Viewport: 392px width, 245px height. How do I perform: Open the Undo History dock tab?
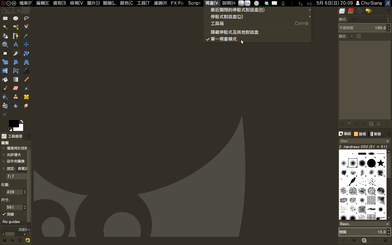(x=368, y=11)
